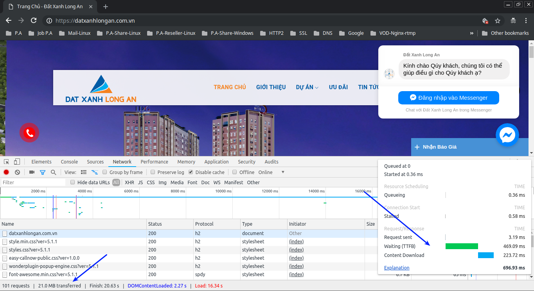The image size is (534, 291).
Task: Filter requests by Img type
Action: pyautogui.click(x=162, y=182)
